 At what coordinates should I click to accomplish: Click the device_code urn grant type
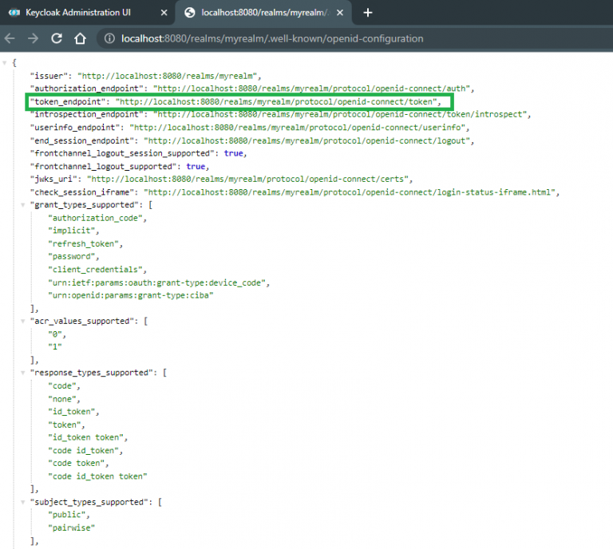(156, 283)
